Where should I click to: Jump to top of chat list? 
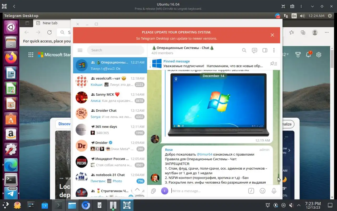(x=137, y=190)
